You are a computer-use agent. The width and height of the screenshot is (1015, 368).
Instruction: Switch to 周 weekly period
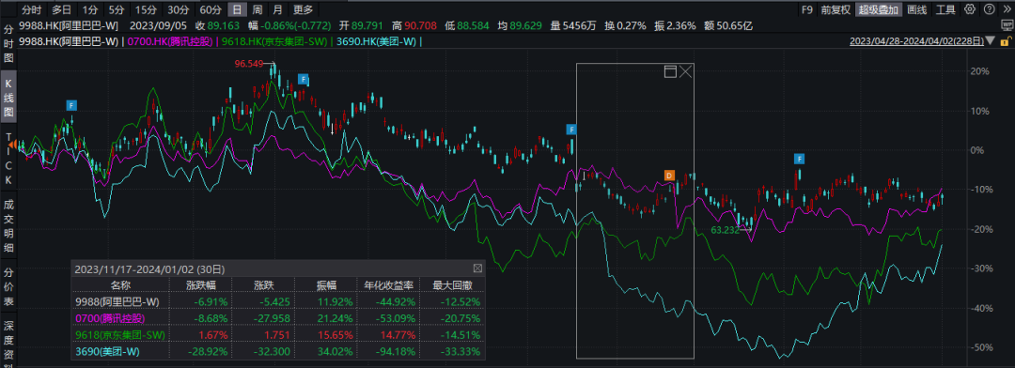click(258, 9)
